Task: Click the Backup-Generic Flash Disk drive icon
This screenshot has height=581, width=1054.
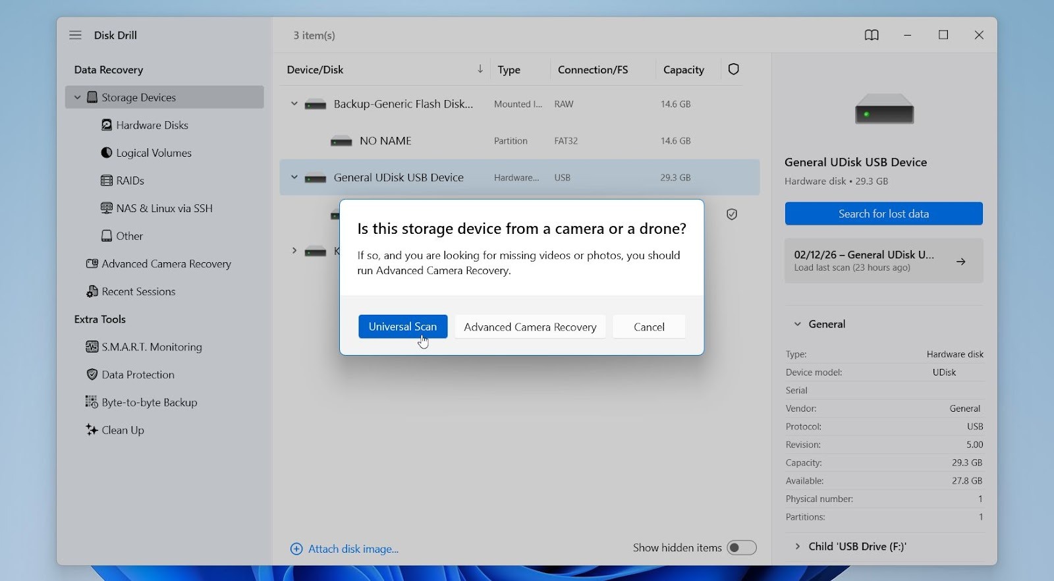Action: (316, 104)
